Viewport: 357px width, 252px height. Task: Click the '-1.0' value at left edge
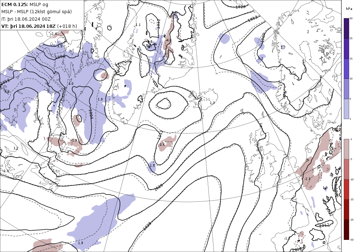[6, 171]
